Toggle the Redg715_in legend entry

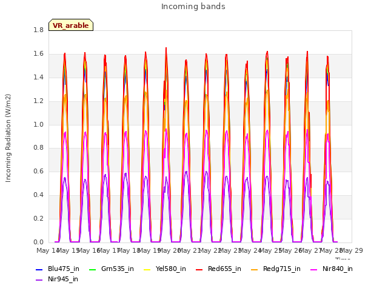[276, 269]
